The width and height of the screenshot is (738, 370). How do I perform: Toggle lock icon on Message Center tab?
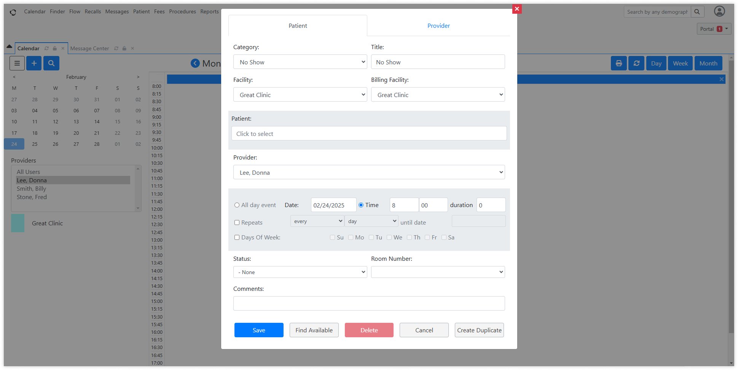click(124, 48)
